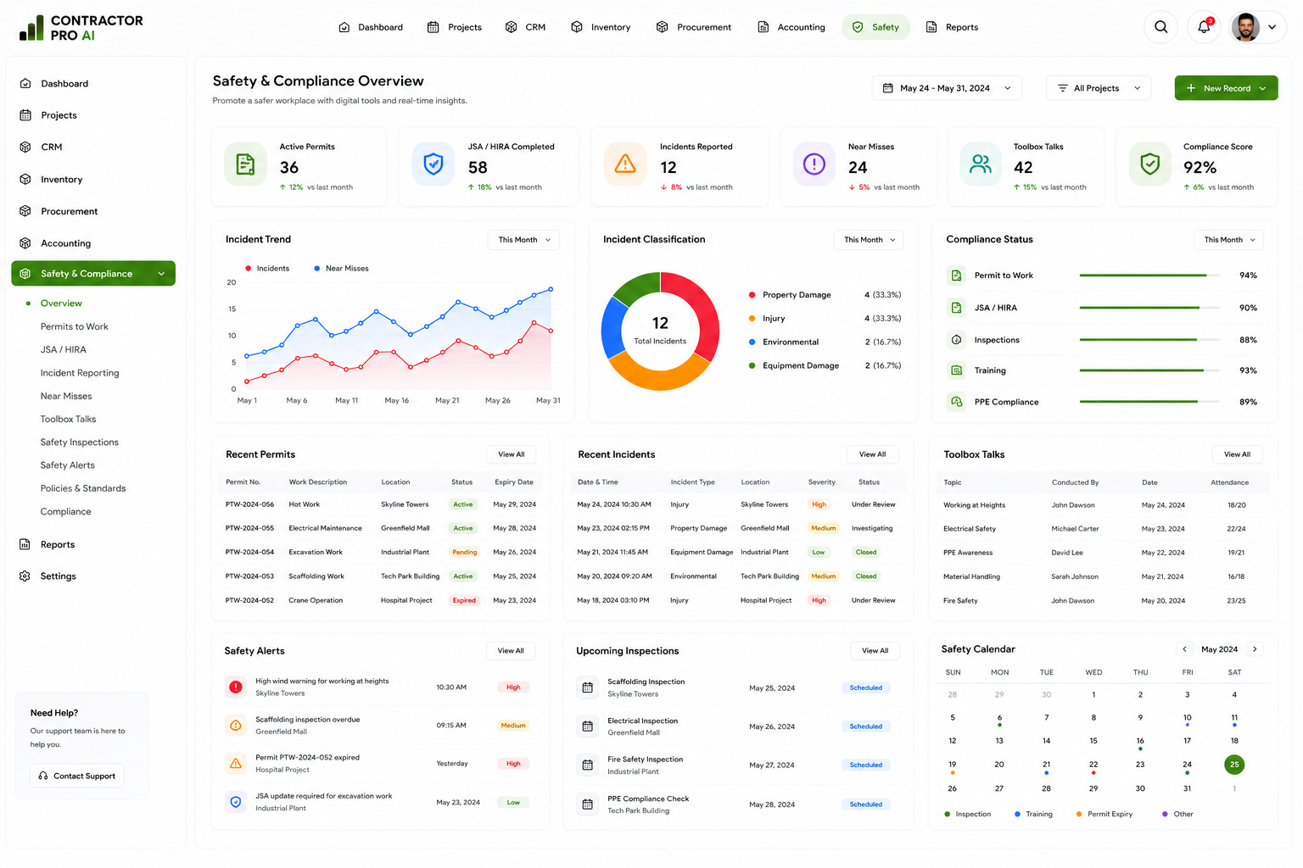
Task: Click the Near Misses exclamation icon
Action: (814, 164)
